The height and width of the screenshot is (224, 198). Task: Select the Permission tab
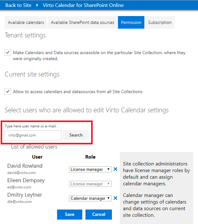point(131,22)
